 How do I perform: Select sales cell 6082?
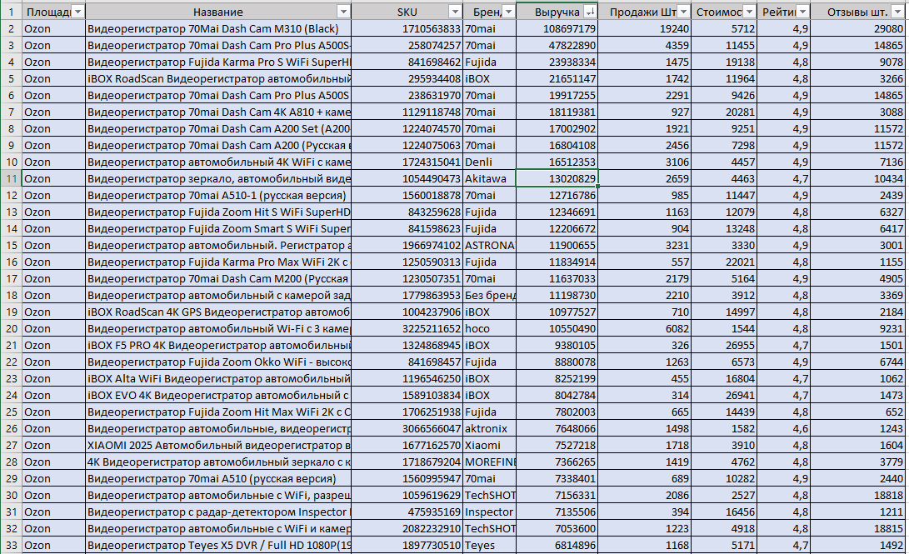[644, 328]
